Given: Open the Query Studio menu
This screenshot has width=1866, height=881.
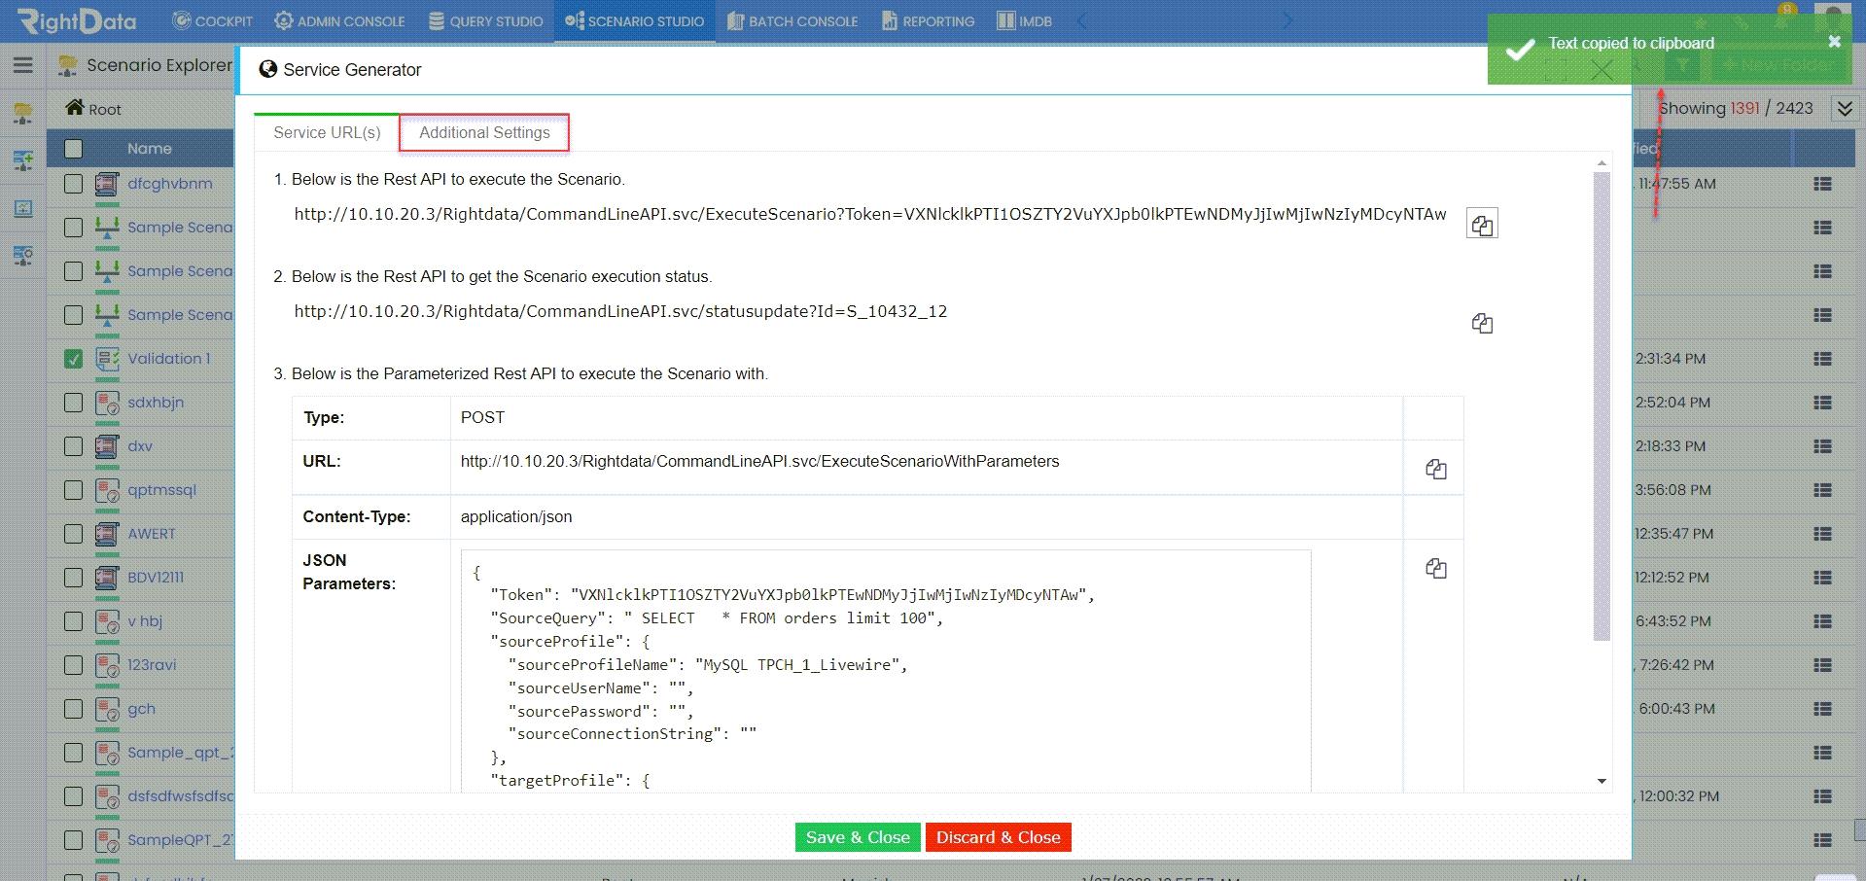Looking at the screenshot, I should click(486, 20).
